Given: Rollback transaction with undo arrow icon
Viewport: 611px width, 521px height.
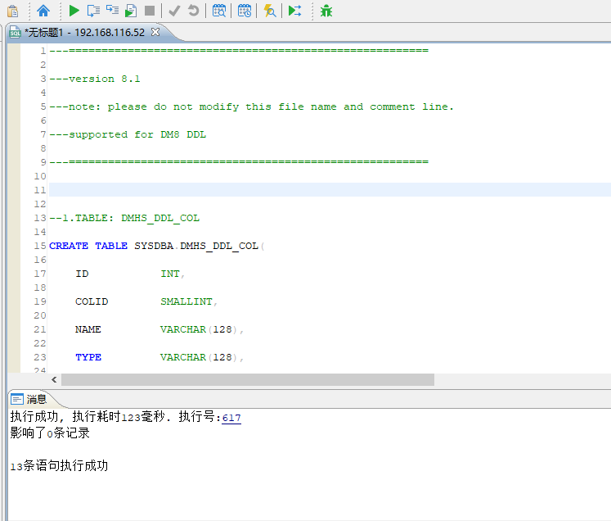Looking at the screenshot, I should [x=193, y=11].
